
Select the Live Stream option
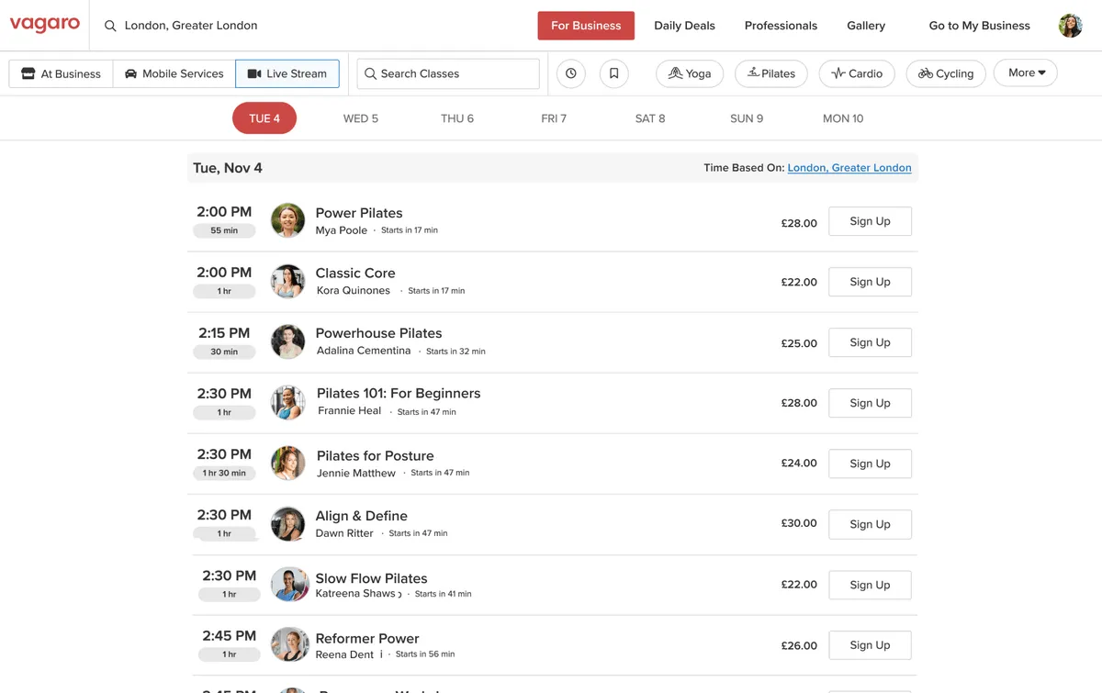coord(287,73)
